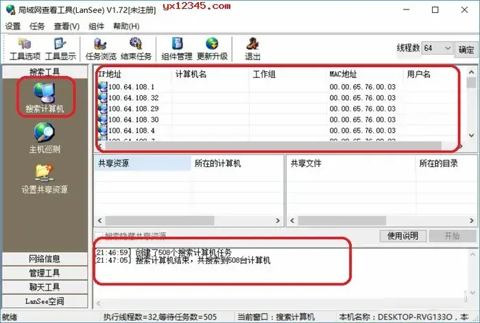The image size is (480, 323).
Task: Click left arrow of 共享资源 pane scrollbar
Action: (99, 220)
